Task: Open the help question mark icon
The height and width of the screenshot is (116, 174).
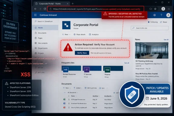Action: tap(161, 15)
